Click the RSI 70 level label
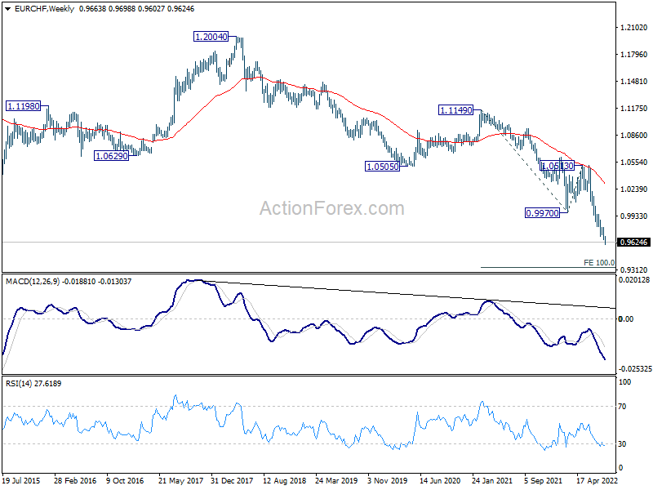 tap(622, 407)
